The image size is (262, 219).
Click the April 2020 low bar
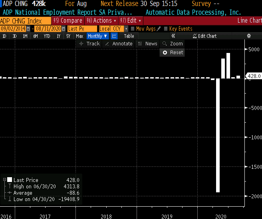218,135
